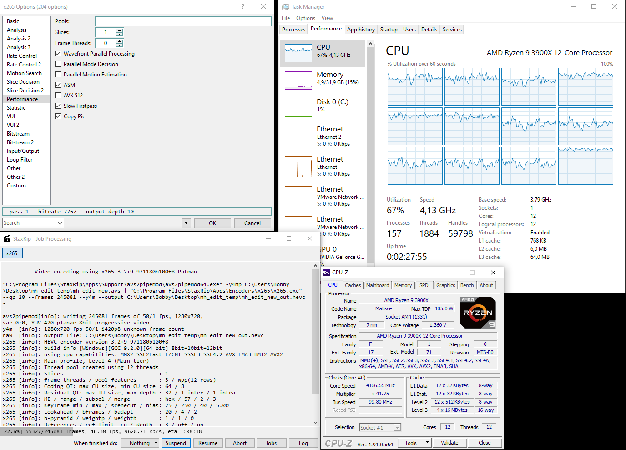The height and width of the screenshot is (450, 626).
Task: Increase the Frame Threads value
Action: (x=120, y=41)
